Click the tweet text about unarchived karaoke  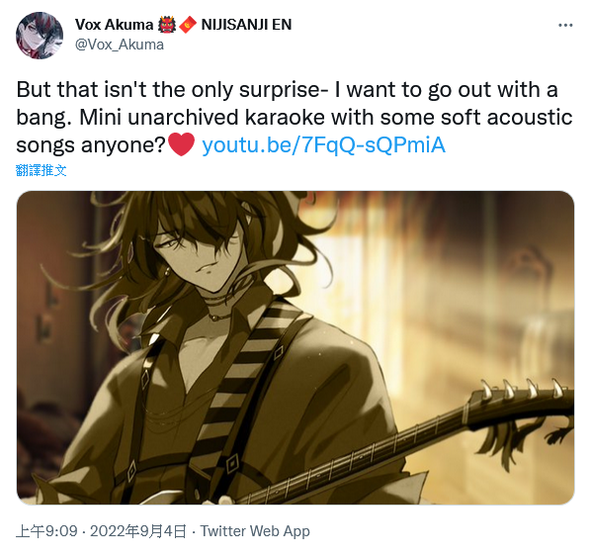click(x=295, y=117)
